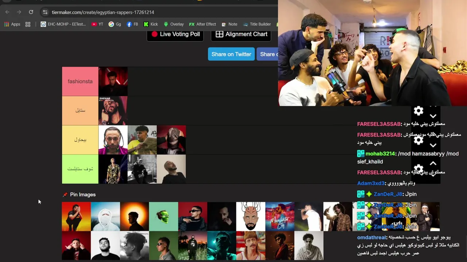
Task: Open the Title Builder bookmark
Action: 257,24
